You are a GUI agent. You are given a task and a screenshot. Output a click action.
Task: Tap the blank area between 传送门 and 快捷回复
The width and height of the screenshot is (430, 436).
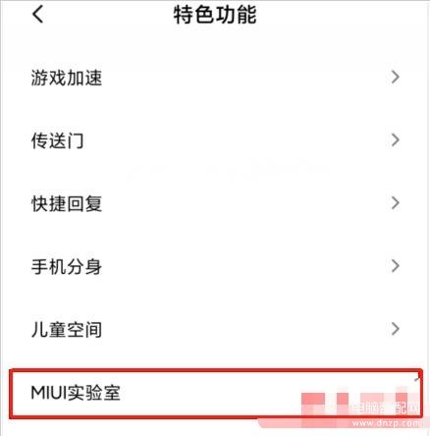[x=215, y=172]
